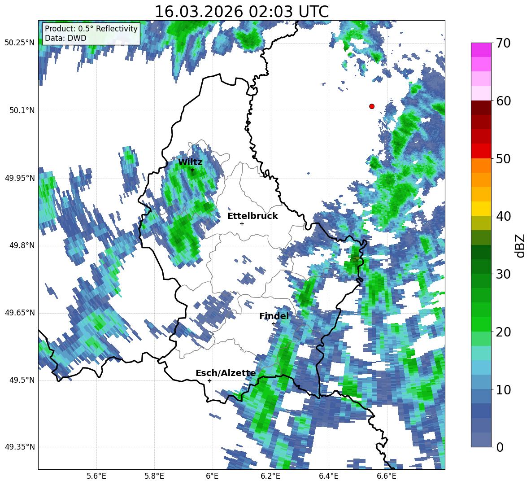Click the dBZ colorbar label
The image size is (531, 485).
520,245
